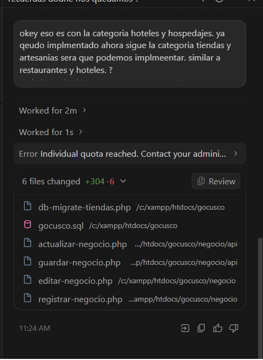Click the pink database icon beside gocusco.sql
The width and height of the screenshot is (263, 360).
(x=28, y=224)
